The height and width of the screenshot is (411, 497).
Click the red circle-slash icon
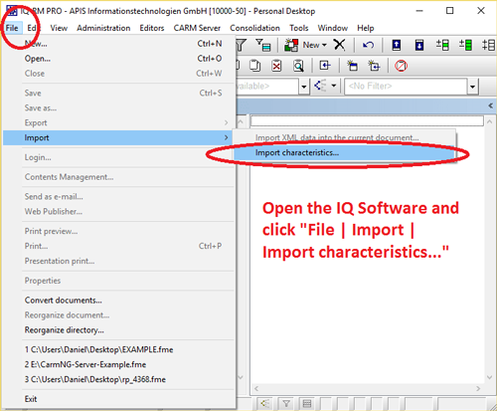click(401, 66)
